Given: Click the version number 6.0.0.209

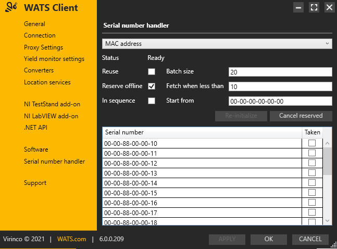Looking at the screenshot, I should 111,239.
